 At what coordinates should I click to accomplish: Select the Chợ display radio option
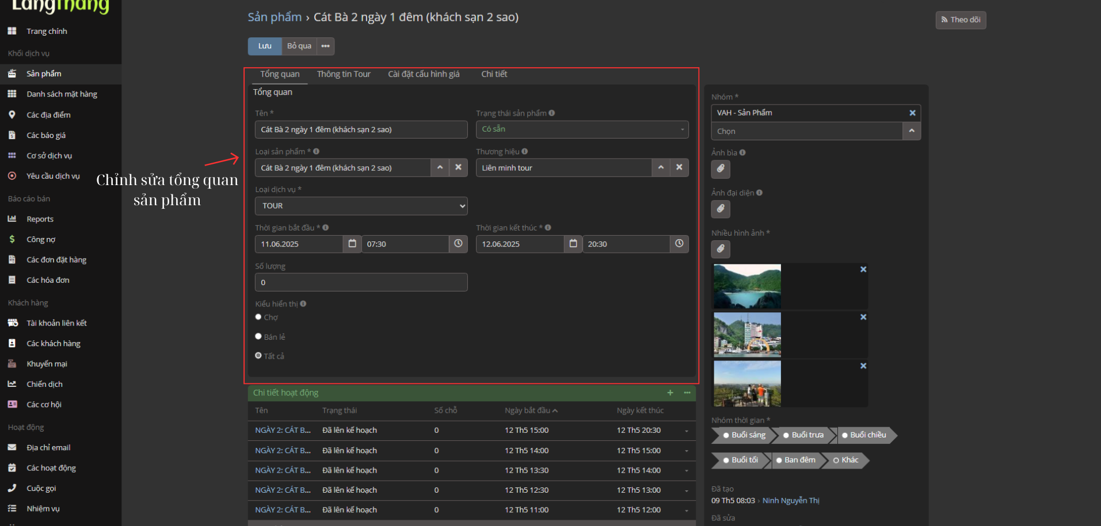tap(258, 317)
